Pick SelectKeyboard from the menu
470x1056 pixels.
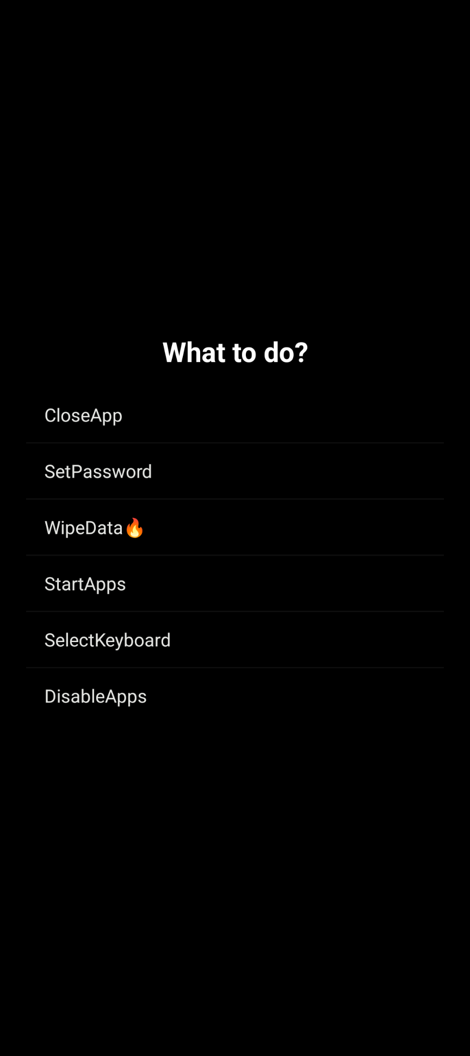click(x=107, y=640)
